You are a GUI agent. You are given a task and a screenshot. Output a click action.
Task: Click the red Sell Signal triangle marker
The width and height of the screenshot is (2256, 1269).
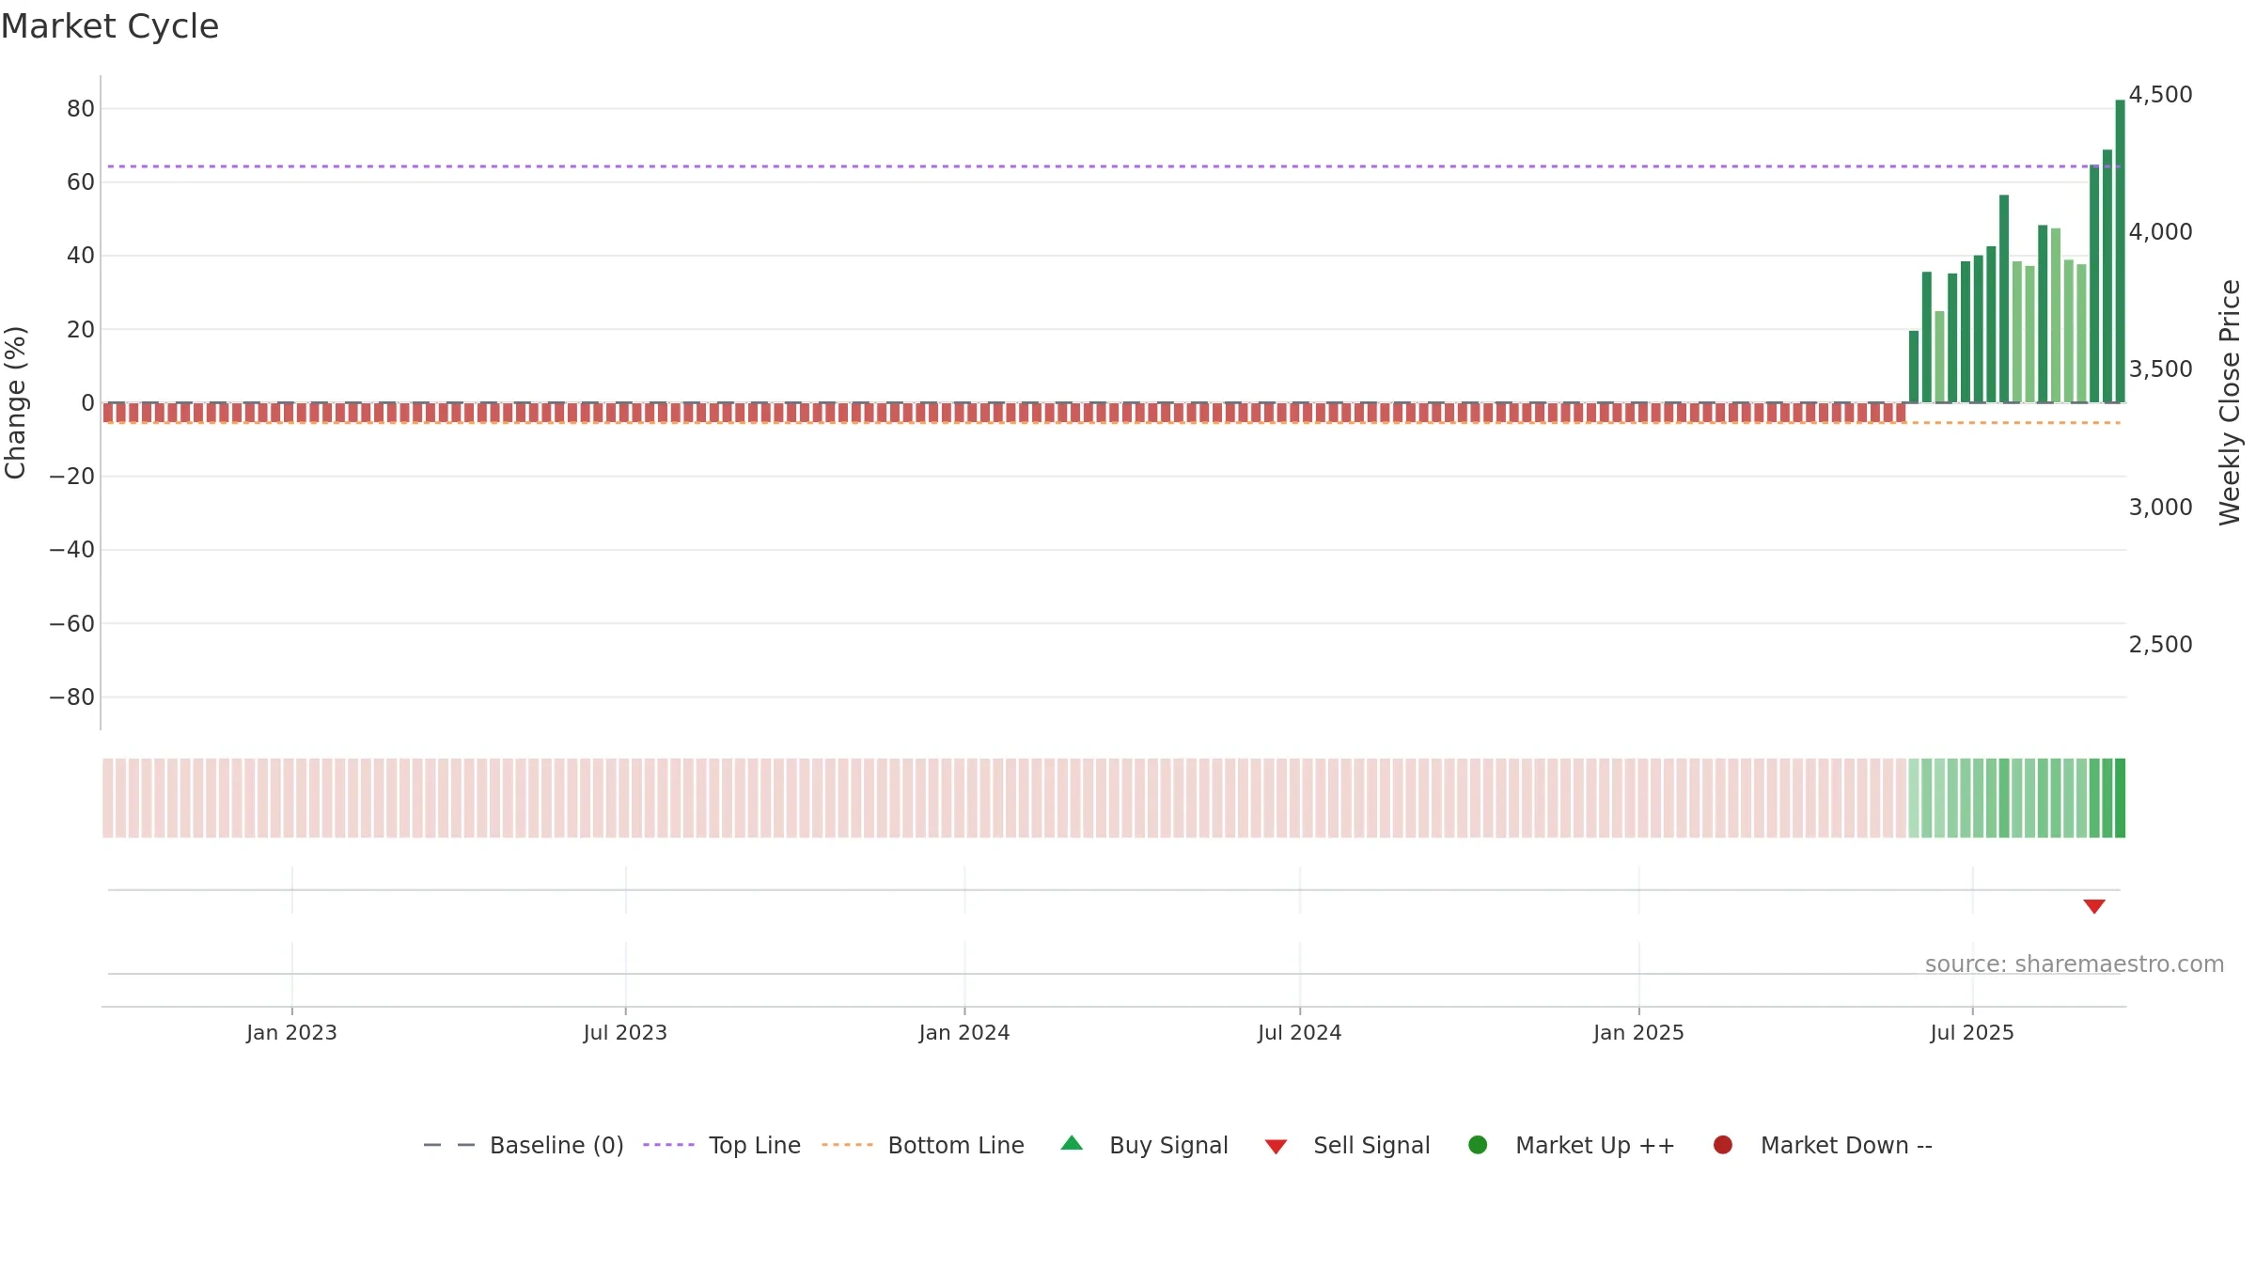pos(2093,906)
